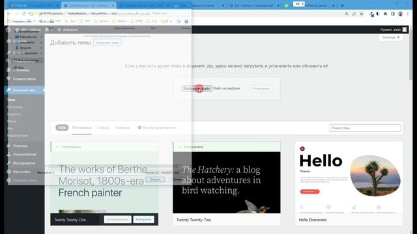Viewport: 417px width, 234px height.
Task: Switch input language via EN indicator
Action: click(x=299, y=5)
